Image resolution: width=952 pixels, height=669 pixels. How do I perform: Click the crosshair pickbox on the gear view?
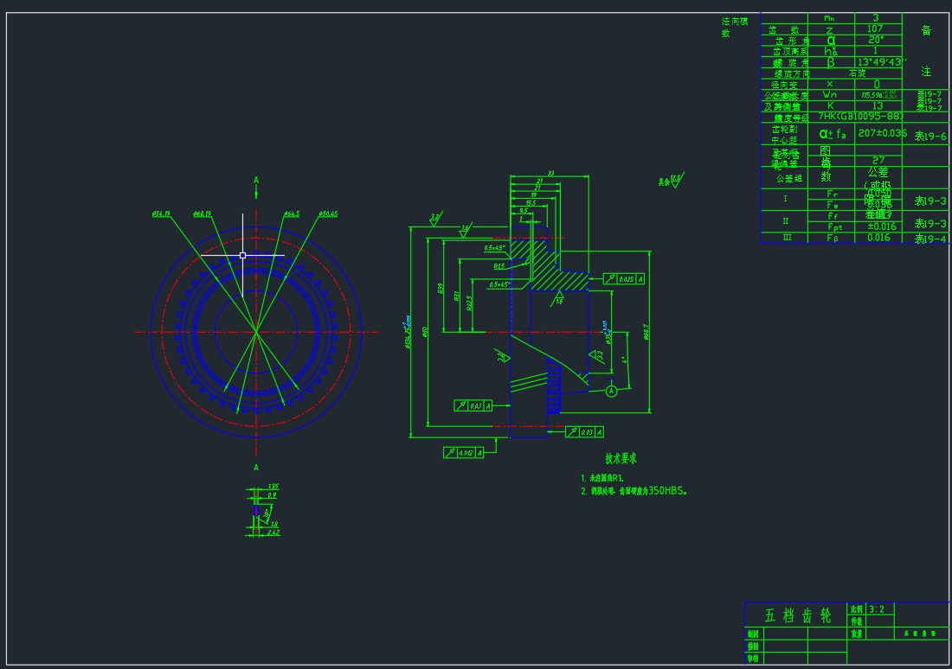pos(243,255)
